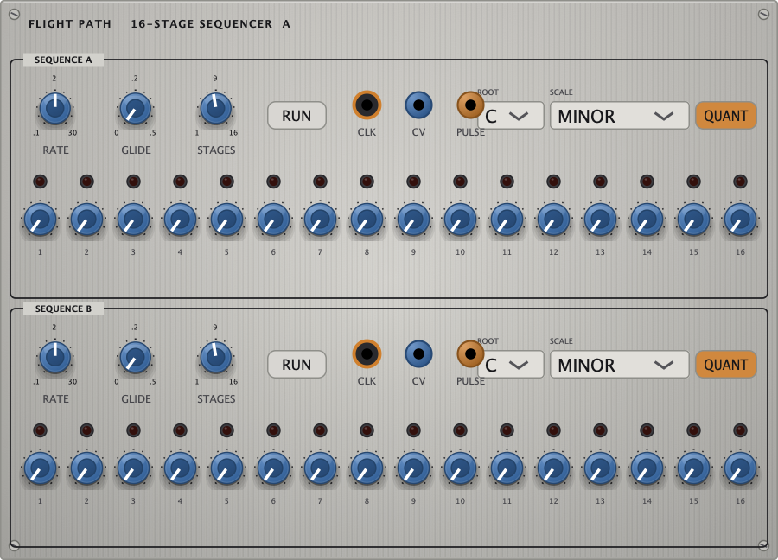Click the Sequence A RATE knob
This screenshot has width=778, height=560.
coord(55,108)
